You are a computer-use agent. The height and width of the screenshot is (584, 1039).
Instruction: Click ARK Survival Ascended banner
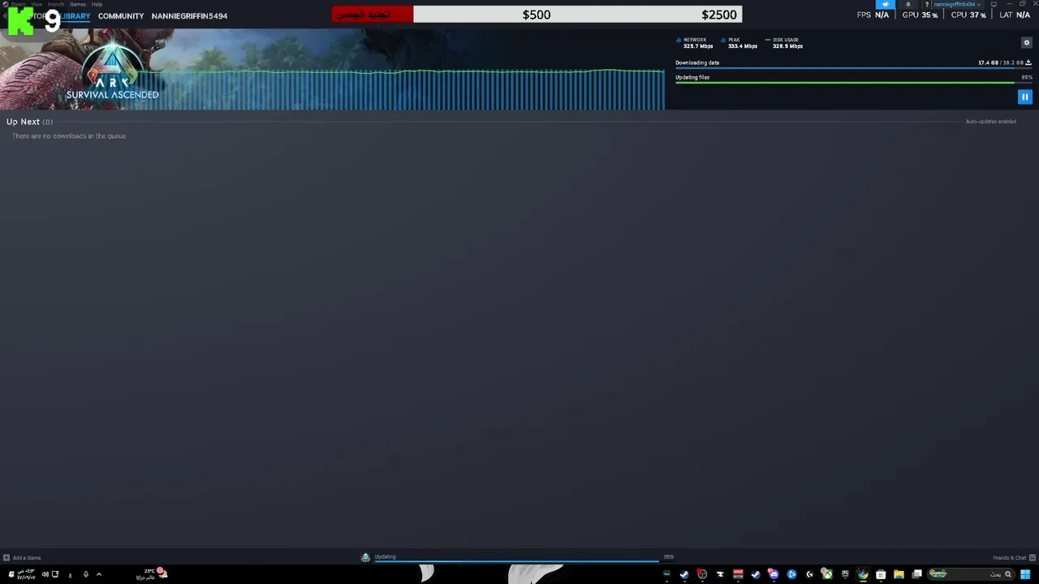pyautogui.click(x=112, y=71)
